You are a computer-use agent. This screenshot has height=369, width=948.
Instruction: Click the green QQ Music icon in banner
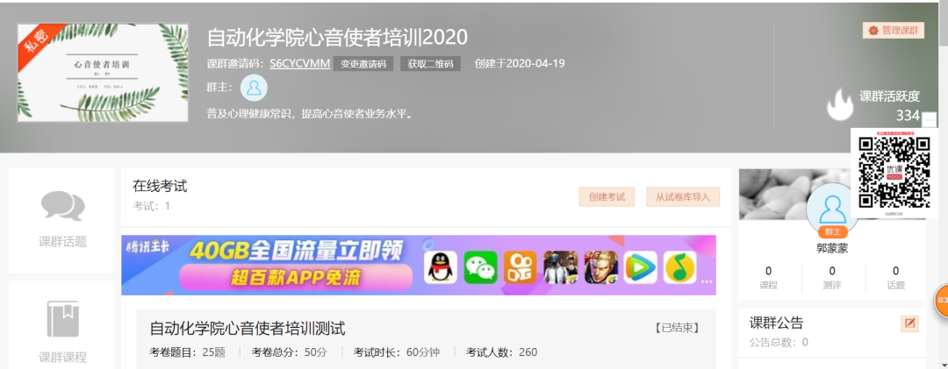click(x=679, y=267)
